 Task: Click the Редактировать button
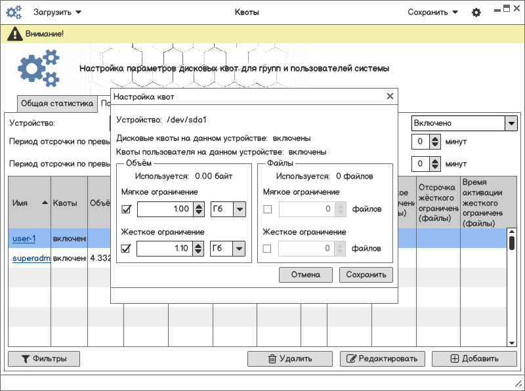pyautogui.click(x=383, y=359)
